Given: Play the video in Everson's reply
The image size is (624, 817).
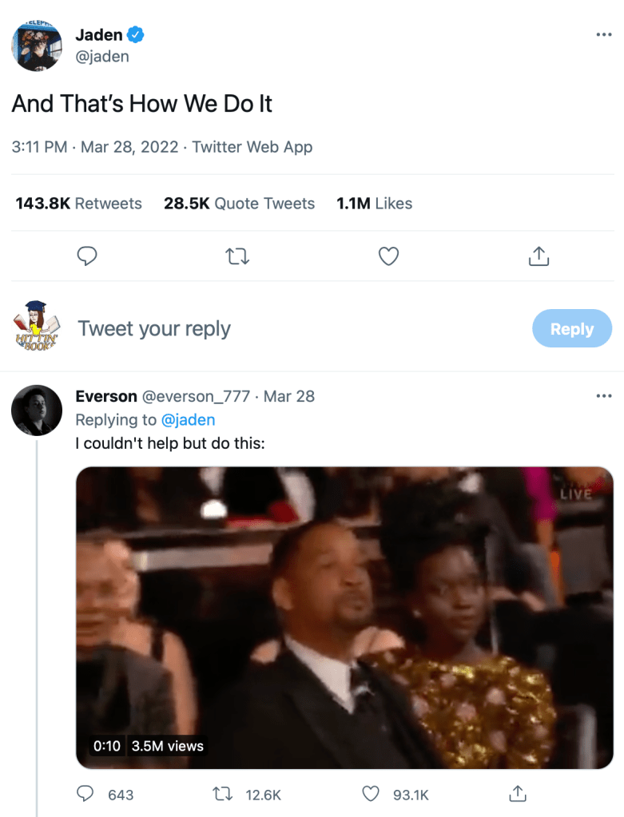Looking at the screenshot, I should tap(344, 617).
